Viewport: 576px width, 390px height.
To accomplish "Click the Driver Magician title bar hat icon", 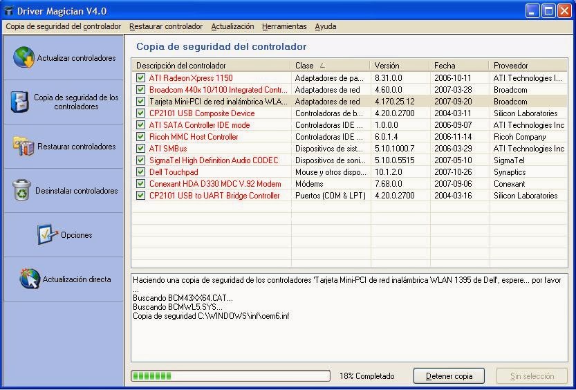I will (8, 10).
